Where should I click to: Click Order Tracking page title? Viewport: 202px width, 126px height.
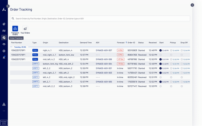coord(21,9)
